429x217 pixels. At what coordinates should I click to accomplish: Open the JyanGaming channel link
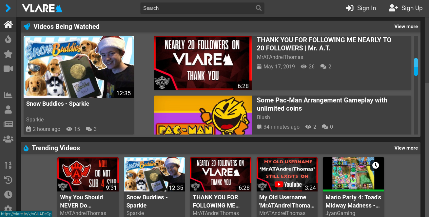tap(340, 213)
